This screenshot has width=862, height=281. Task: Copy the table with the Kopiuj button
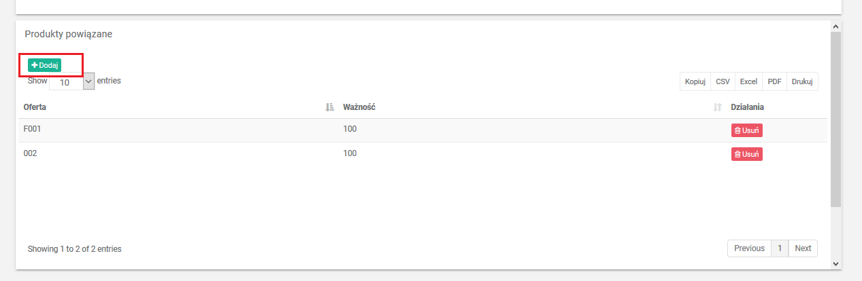tap(695, 81)
